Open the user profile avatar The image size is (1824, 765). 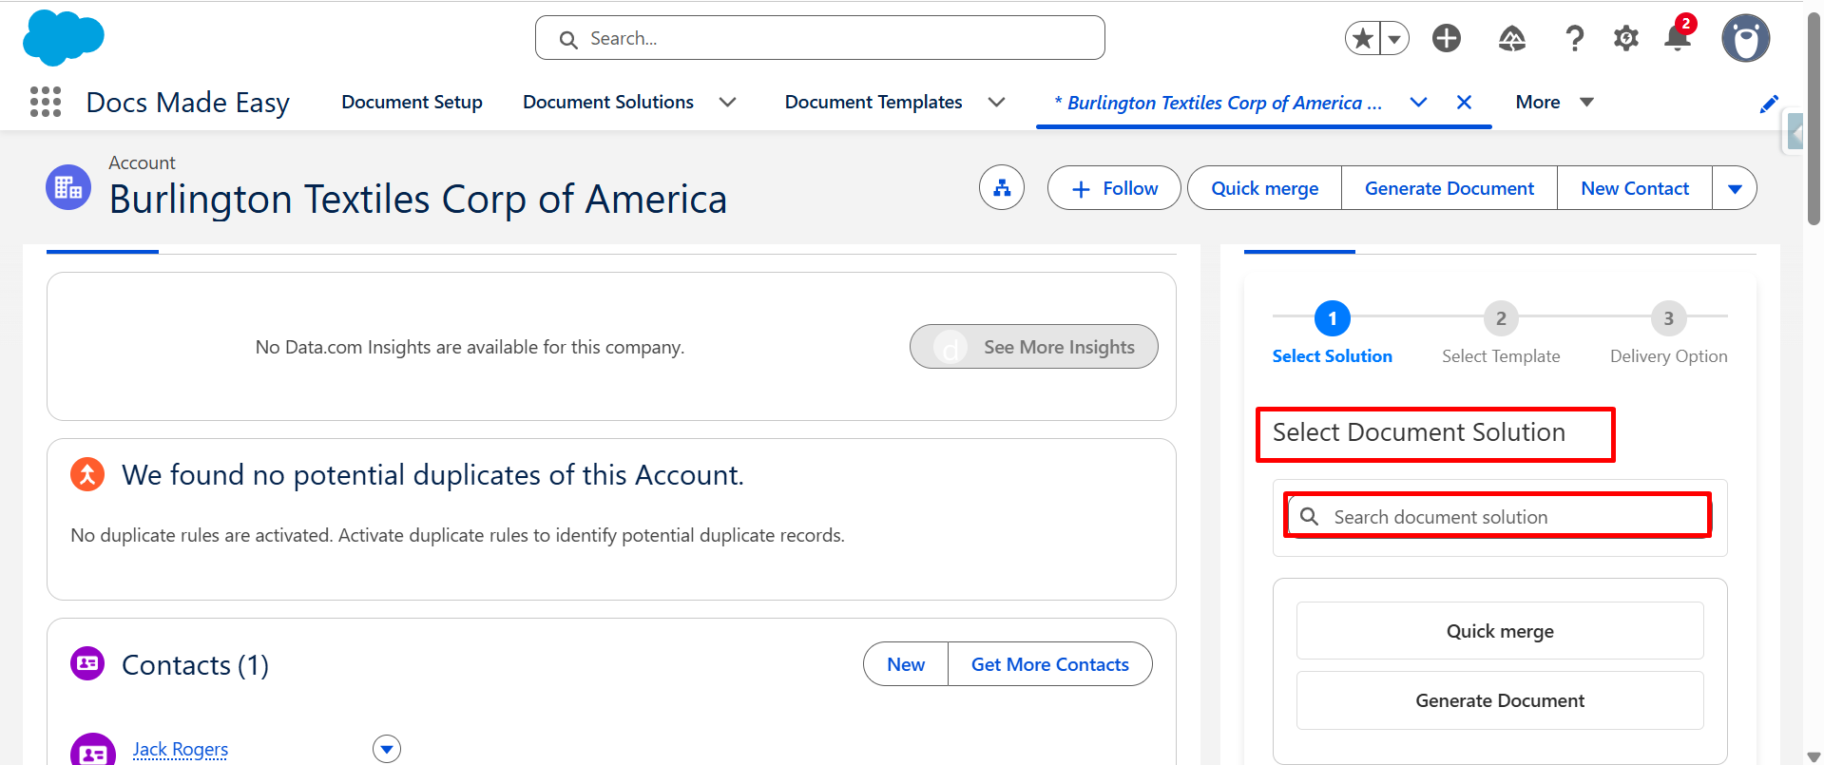pos(1746,38)
